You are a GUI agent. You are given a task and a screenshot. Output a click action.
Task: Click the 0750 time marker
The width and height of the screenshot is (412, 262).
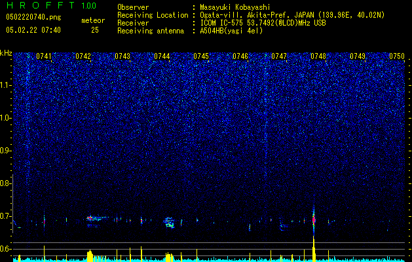pyautogui.click(x=397, y=56)
